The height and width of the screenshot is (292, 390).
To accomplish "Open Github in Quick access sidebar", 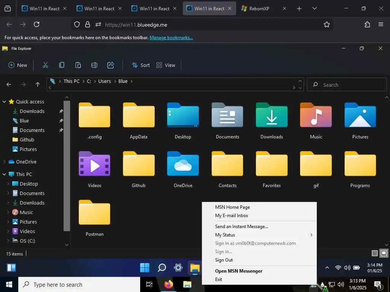I will click(27, 140).
